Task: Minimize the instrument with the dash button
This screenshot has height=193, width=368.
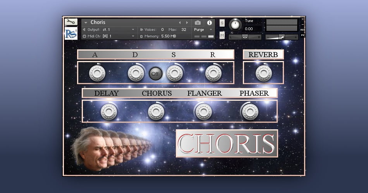Action: click(303, 25)
